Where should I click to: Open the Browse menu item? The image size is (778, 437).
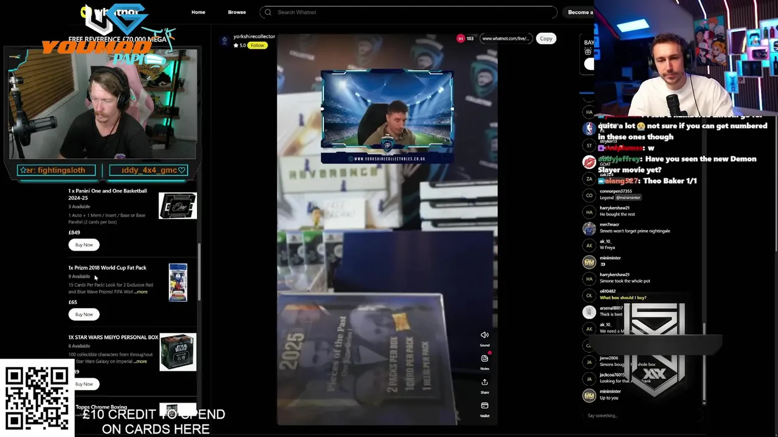[x=237, y=12]
